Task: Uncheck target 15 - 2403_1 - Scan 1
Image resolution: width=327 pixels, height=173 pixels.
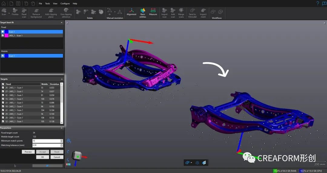Action: point(3,99)
